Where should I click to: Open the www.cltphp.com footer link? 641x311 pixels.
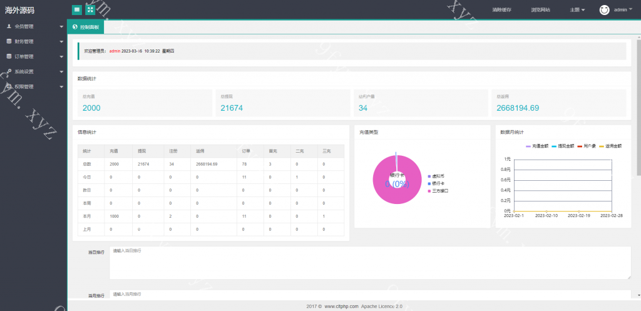pos(341,306)
